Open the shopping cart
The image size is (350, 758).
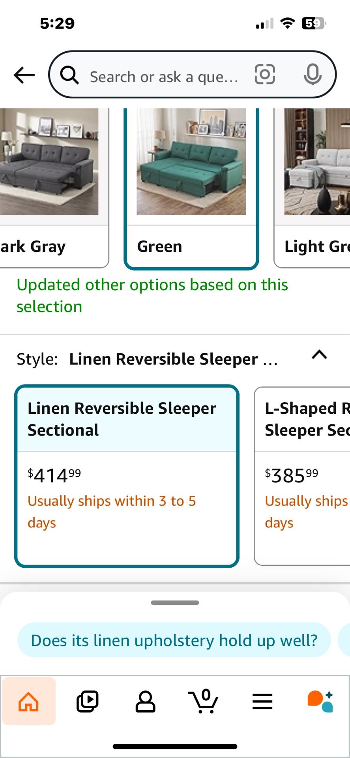pos(203,702)
